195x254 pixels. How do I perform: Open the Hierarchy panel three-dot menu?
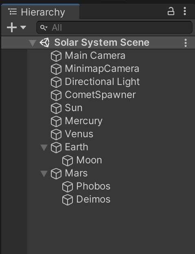[185, 11]
